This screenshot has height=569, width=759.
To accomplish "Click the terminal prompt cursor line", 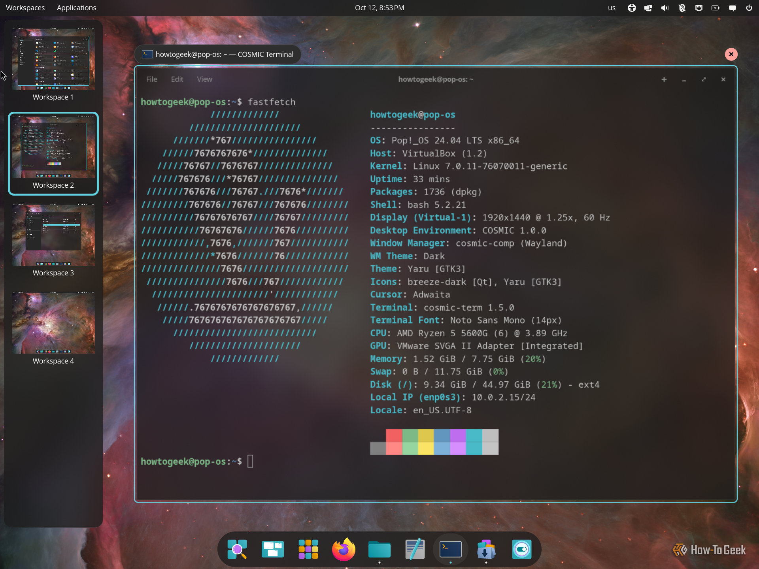I will pos(197,462).
